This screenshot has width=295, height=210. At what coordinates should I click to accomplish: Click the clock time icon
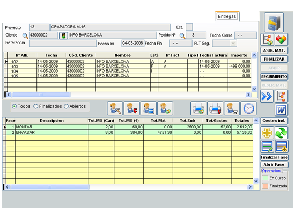(x=248, y=108)
